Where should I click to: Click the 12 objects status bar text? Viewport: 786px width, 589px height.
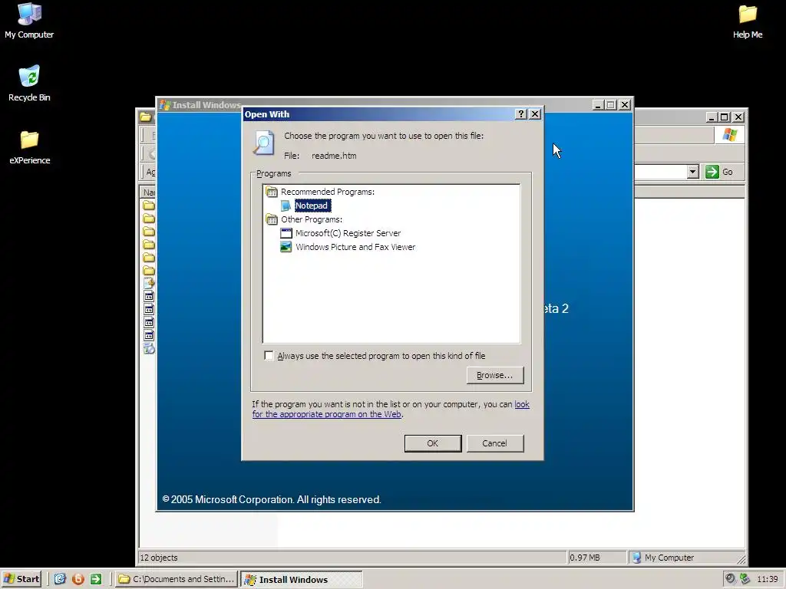[x=158, y=558]
